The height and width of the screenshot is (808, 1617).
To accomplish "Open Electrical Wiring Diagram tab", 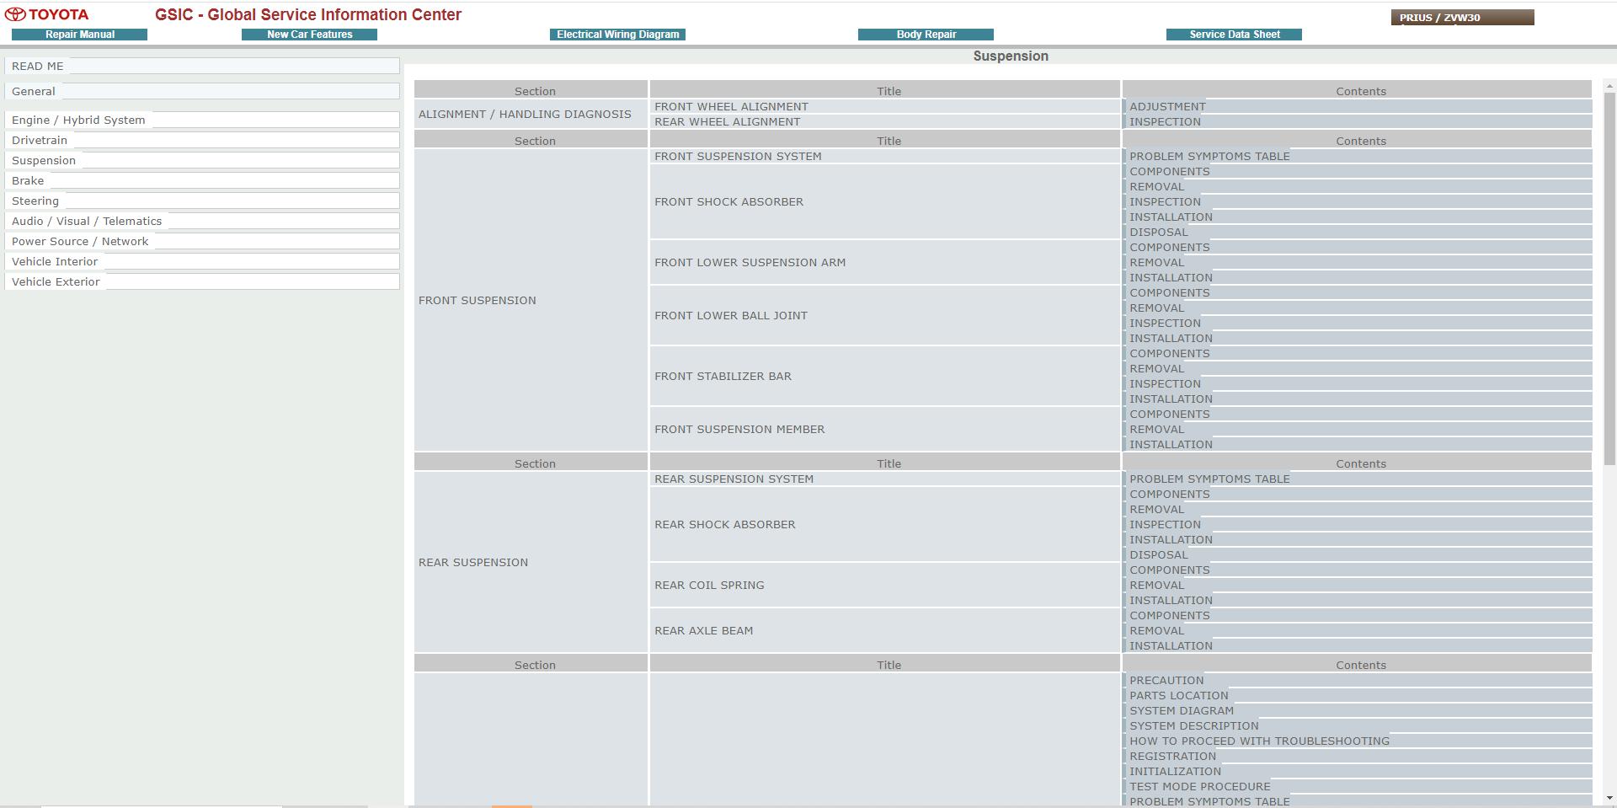I will [x=617, y=35].
